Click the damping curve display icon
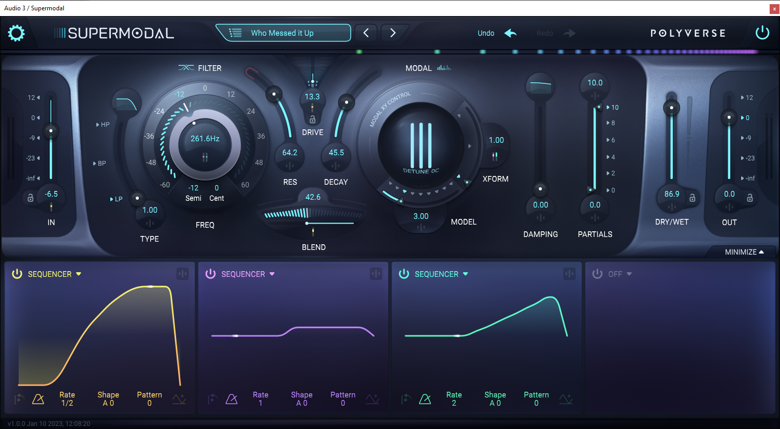Screen dimensions: 780x429 click(540, 86)
